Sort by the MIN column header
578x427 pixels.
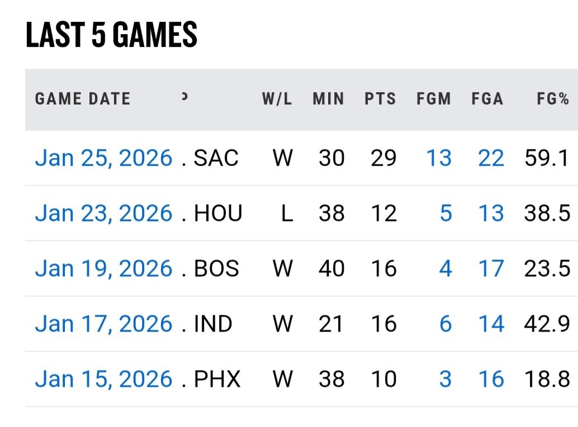click(328, 99)
